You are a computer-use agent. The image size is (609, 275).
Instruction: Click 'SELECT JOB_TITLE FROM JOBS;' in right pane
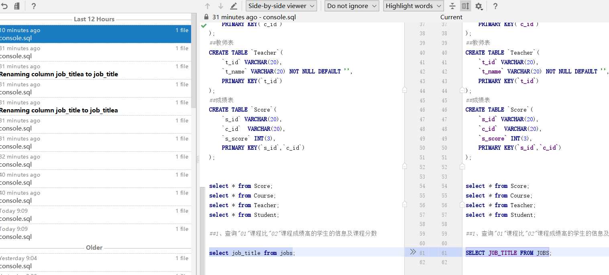click(509, 253)
